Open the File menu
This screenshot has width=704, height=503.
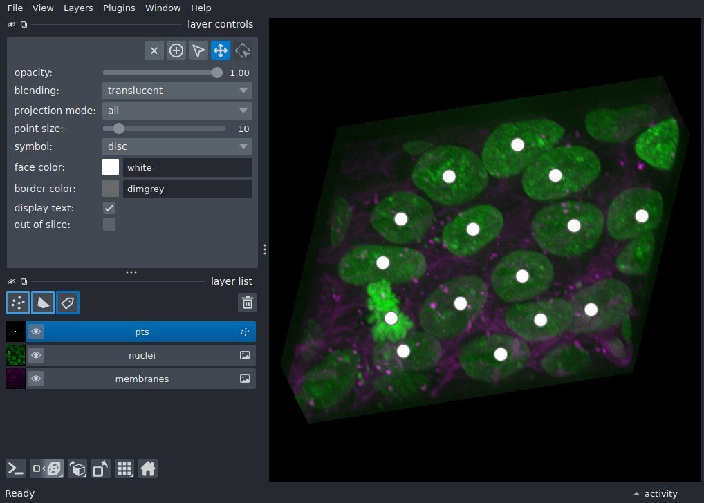click(15, 8)
